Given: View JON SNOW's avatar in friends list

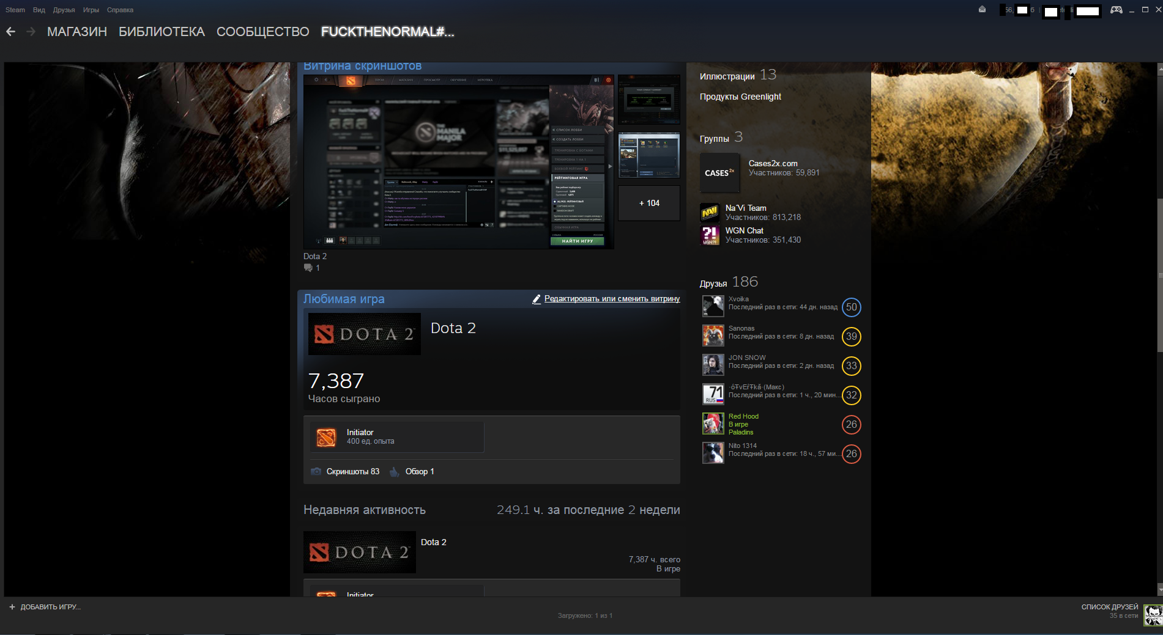Looking at the screenshot, I should click(713, 365).
